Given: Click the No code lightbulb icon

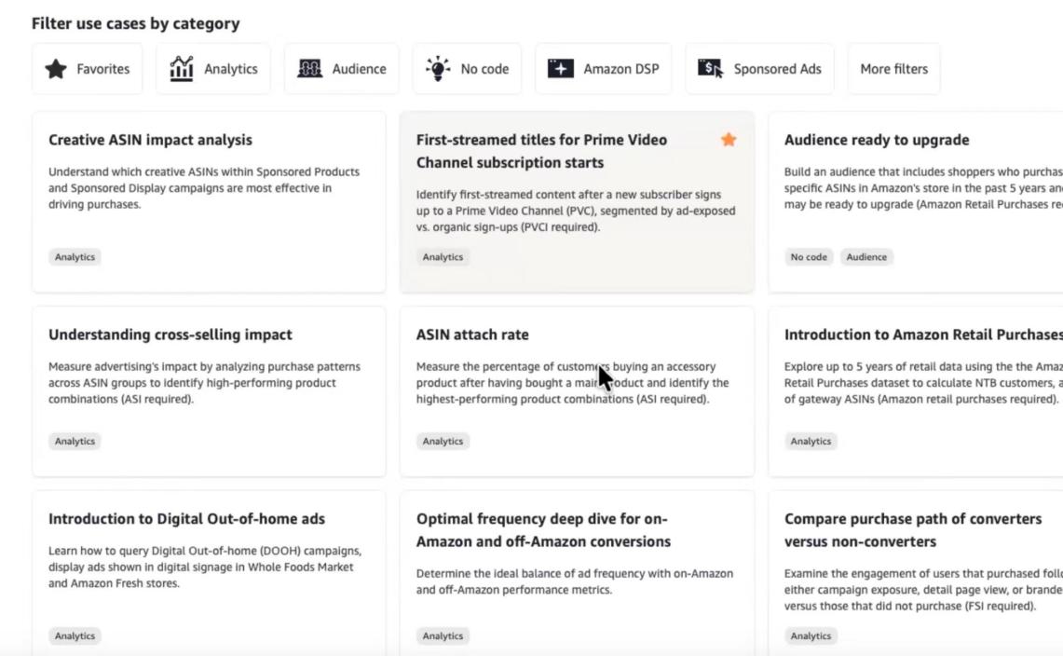Looking at the screenshot, I should (437, 69).
